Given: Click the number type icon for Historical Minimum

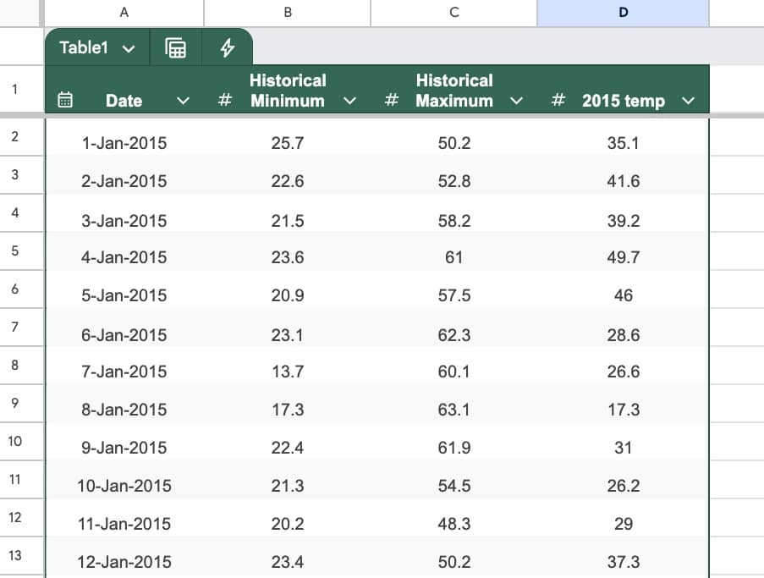Looking at the screenshot, I should (x=225, y=101).
